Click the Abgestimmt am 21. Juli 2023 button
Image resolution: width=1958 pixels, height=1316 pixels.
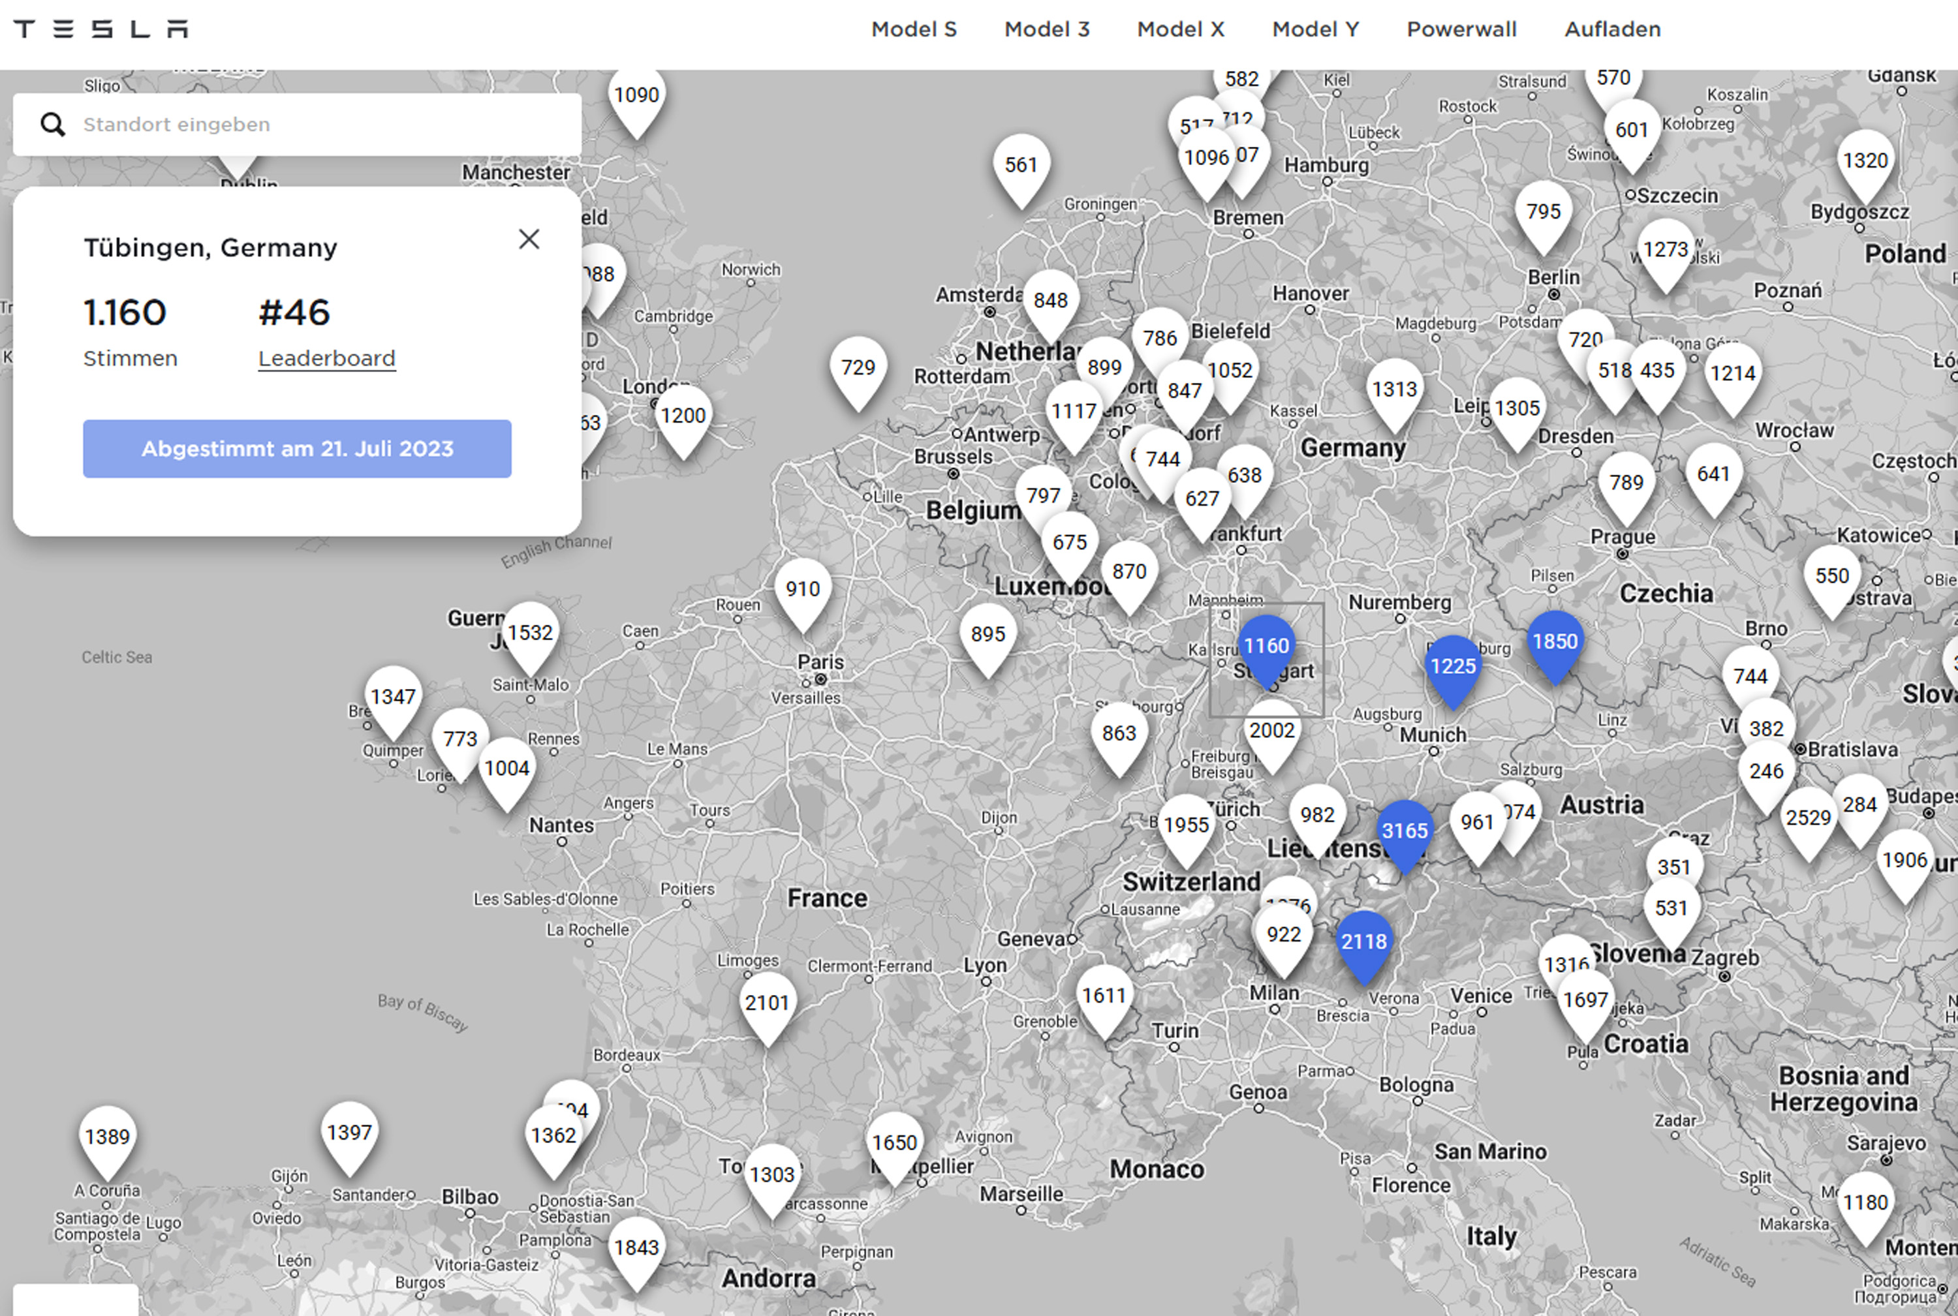[297, 448]
